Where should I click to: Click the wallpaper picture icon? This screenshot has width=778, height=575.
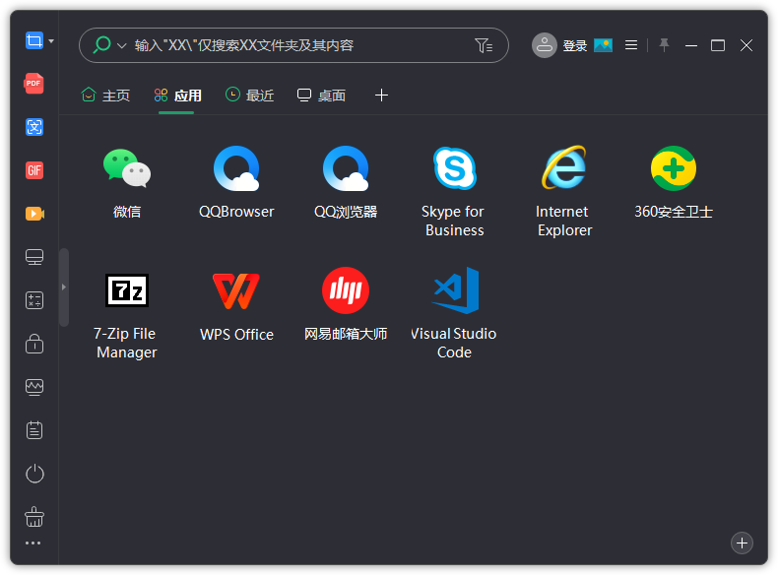click(x=604, y=45)
